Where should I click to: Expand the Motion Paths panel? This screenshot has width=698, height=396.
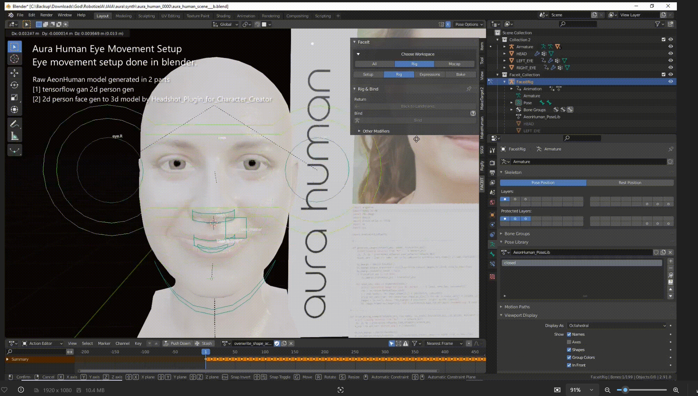[517, 307]
